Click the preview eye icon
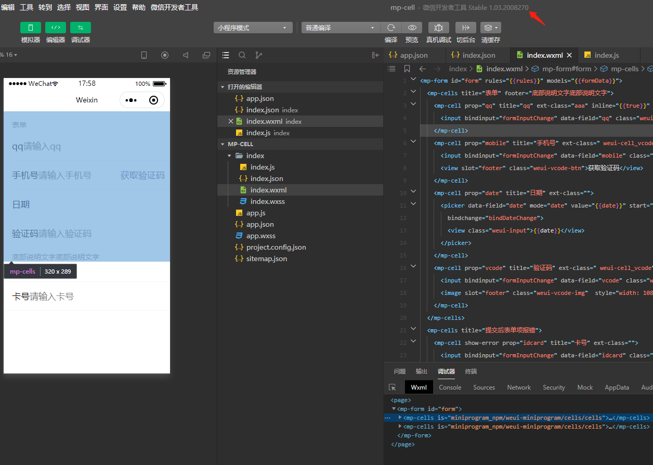This screenshot has height=465, width=653. (x=412, y=28)
